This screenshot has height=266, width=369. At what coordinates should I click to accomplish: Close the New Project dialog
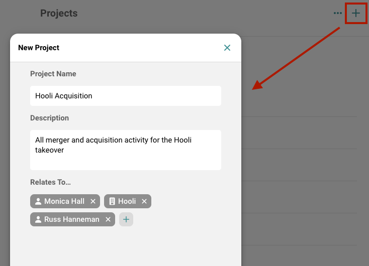coord(227,48)
